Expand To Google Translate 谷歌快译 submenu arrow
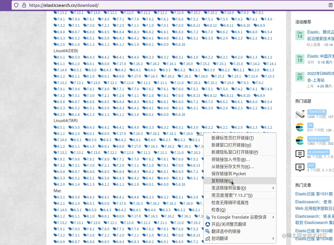Viewport: 334px width, 245px height. [273, 217]
